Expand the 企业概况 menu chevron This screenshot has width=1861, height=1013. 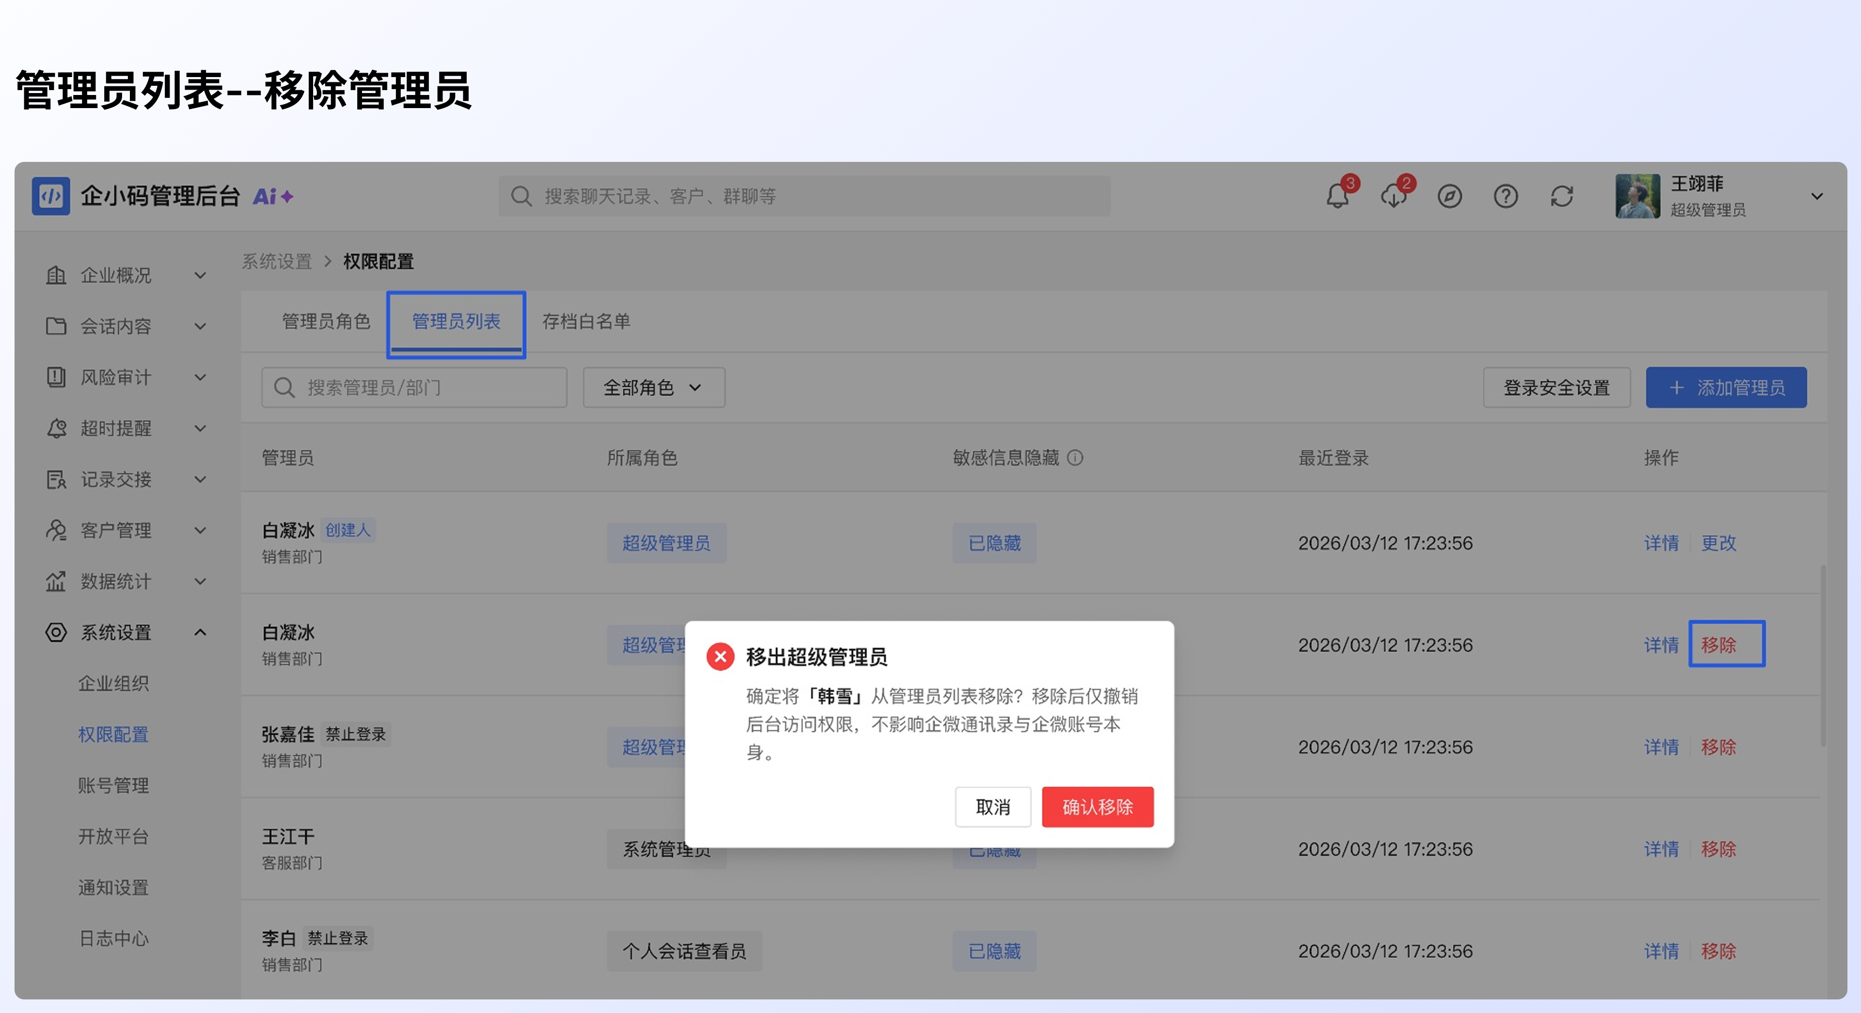[200, 275]
